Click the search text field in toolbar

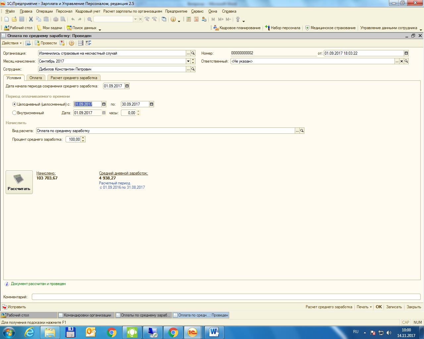coord(113,19)
